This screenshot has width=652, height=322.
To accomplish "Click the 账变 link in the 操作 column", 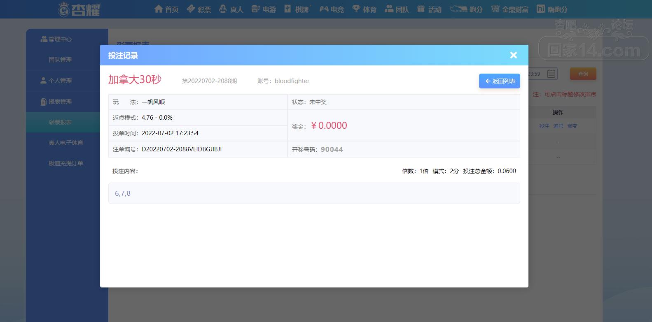I will coord(572,126).
